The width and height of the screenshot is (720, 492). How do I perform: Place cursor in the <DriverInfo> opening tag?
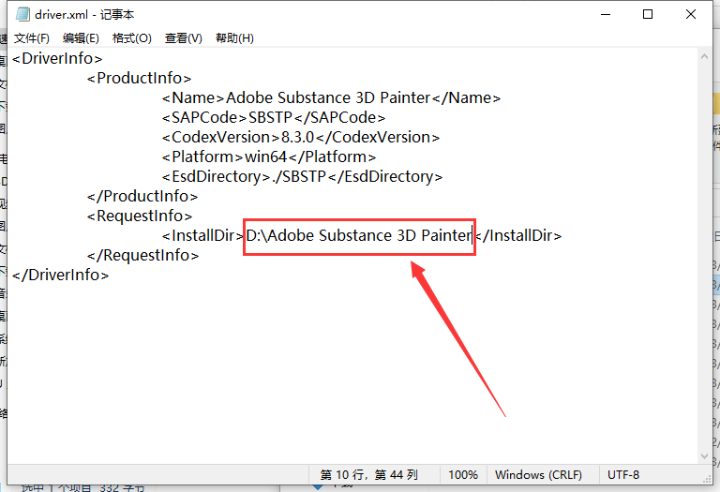[x=57, y=59]
